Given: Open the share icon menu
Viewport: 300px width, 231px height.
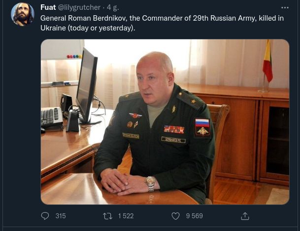Looking at the screenshot, I should [245, 216].
